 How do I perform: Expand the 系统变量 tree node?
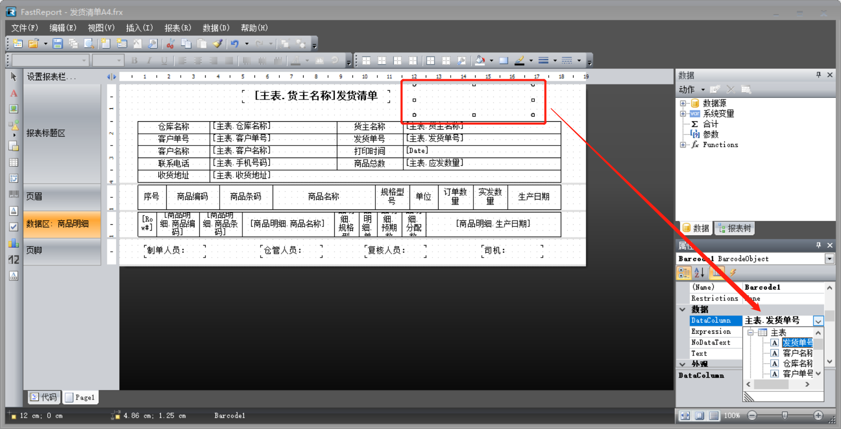(683, 113)
